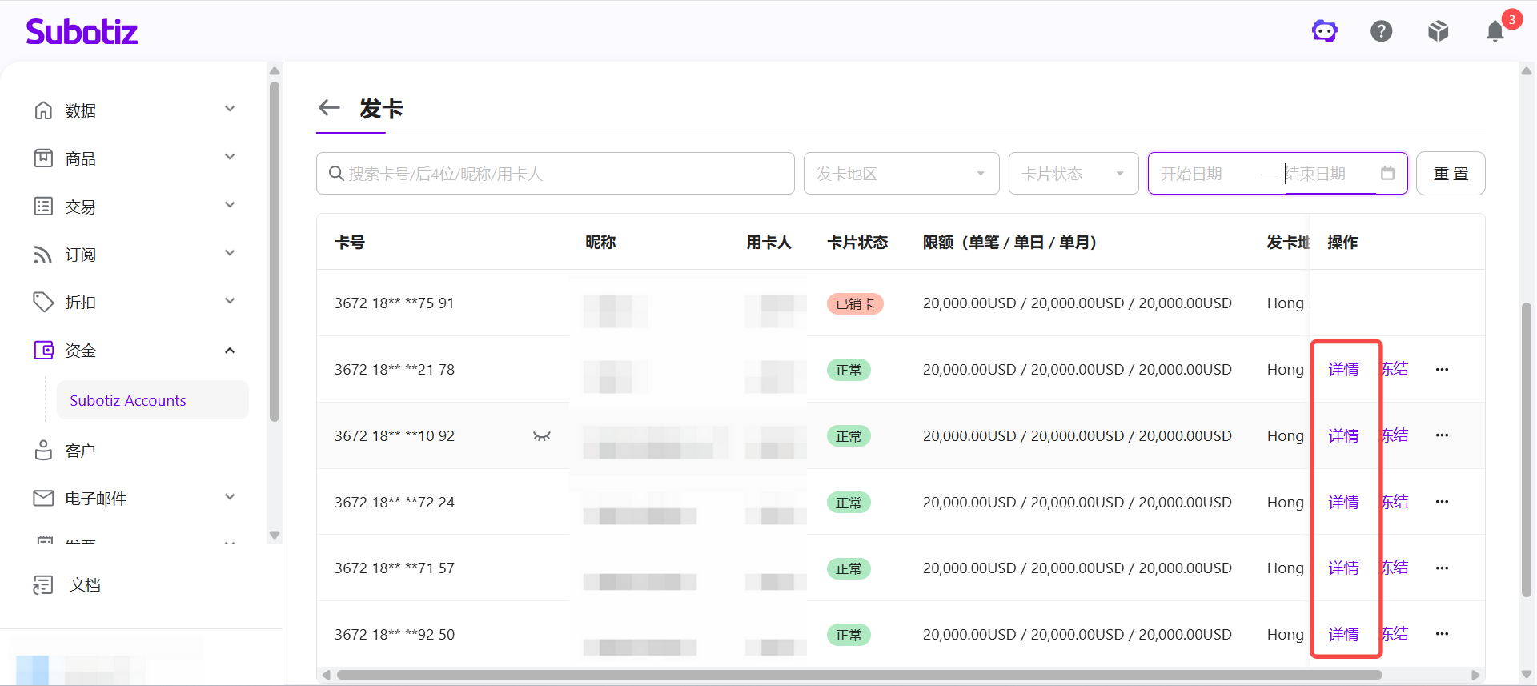Expand the 交易 menu chevron
The height and width of the screenshot is (686, 1537).
[x=230, y=205]
